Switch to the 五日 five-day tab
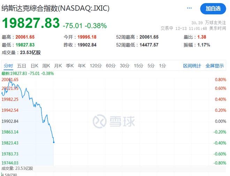 [22, 66]
